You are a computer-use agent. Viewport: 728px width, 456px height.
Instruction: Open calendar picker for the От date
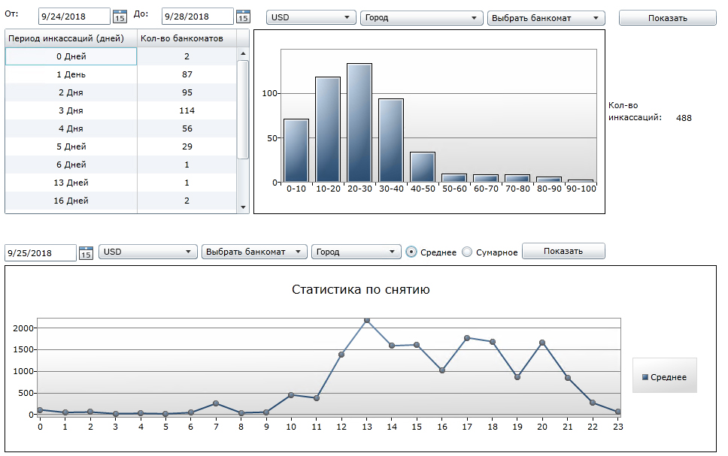(x=120, y=17)
